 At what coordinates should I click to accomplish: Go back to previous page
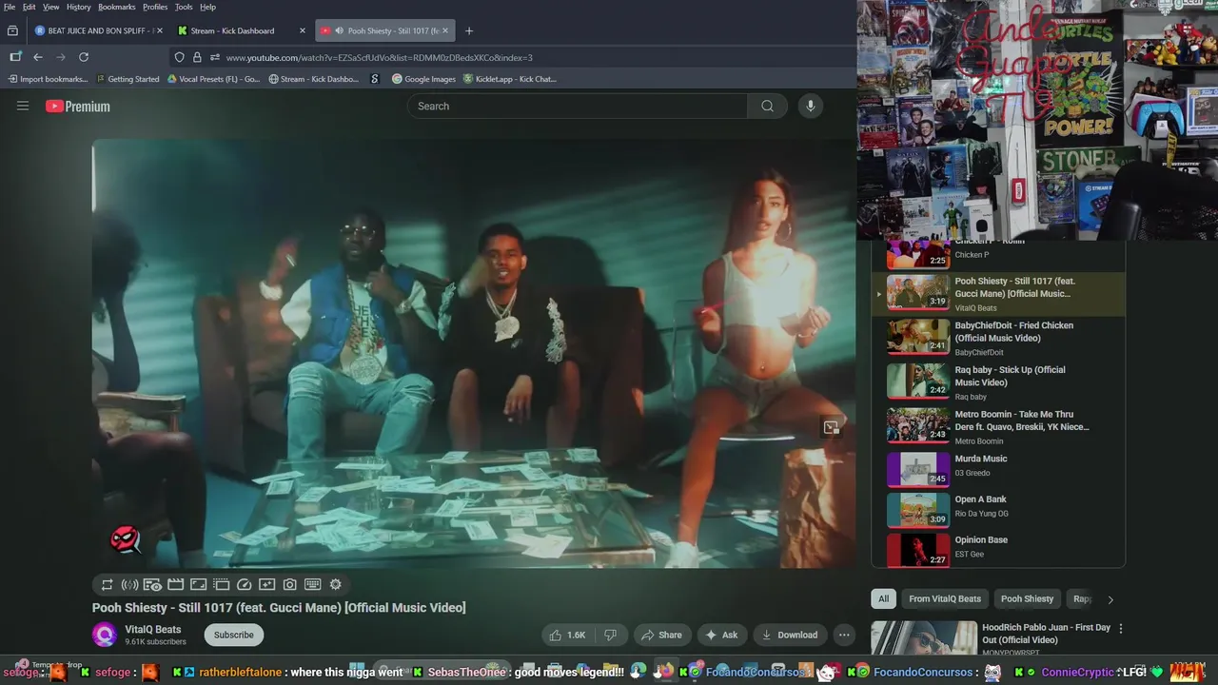point(38,57)
